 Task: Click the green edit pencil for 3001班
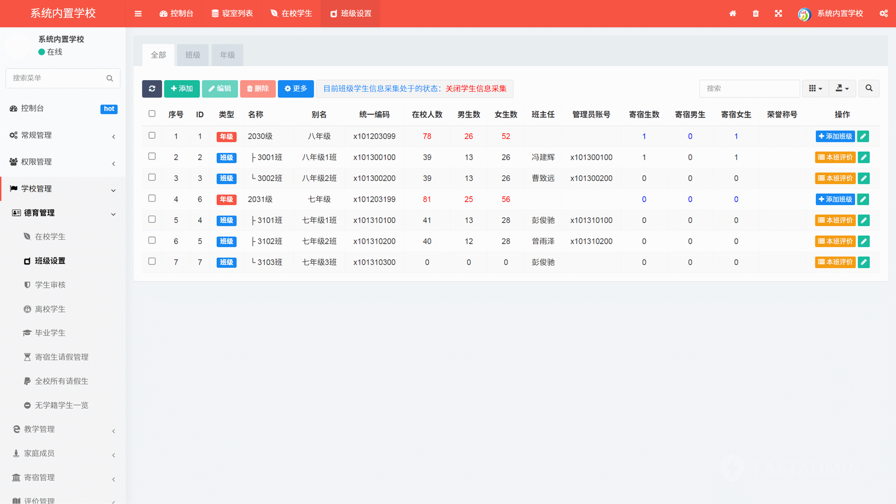(x=864, y=157)
